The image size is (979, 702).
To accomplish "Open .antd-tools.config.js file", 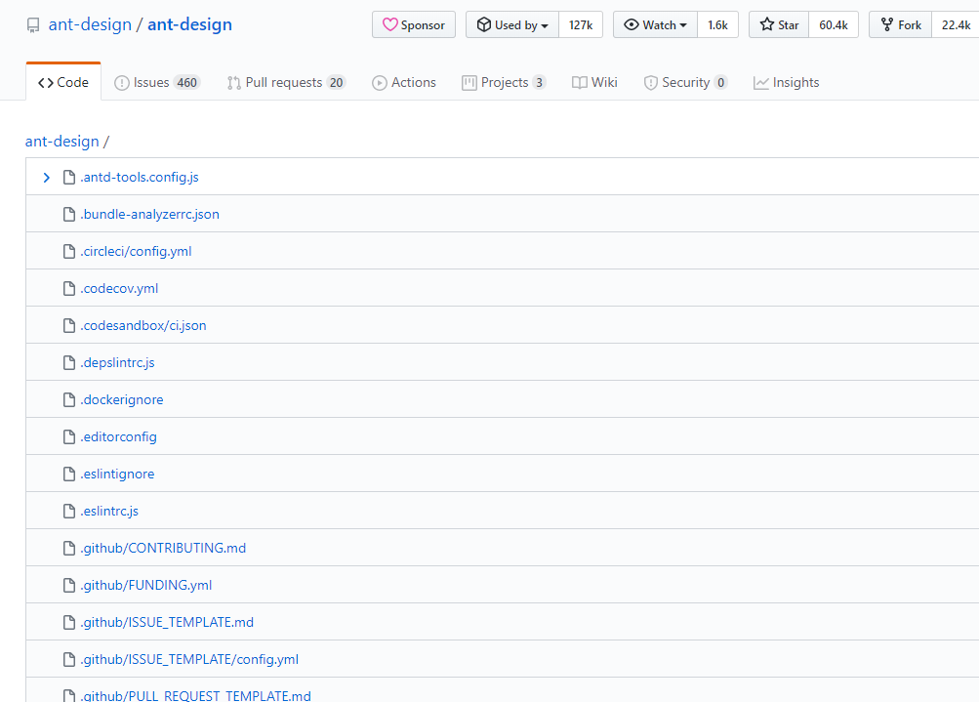I will coord(140,178).
